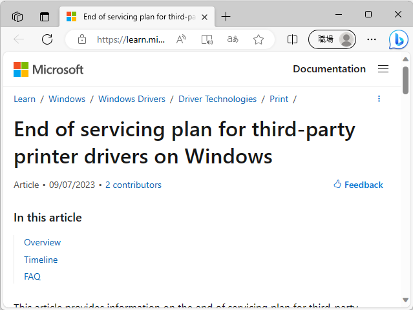Image resolution: width=413 pixels, height=310 pixels.
Task: Expand the hamburger navigation menu
Action: pyautogui.click(x=383, y=69)
